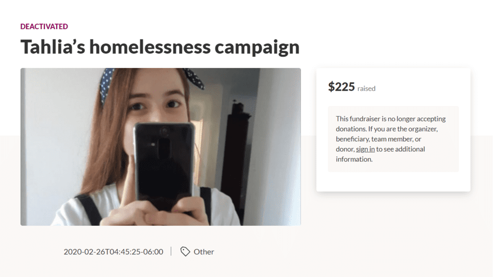Open the fundraiser cover photo
This screenshot has height=277, width=493.
[161, 147]
